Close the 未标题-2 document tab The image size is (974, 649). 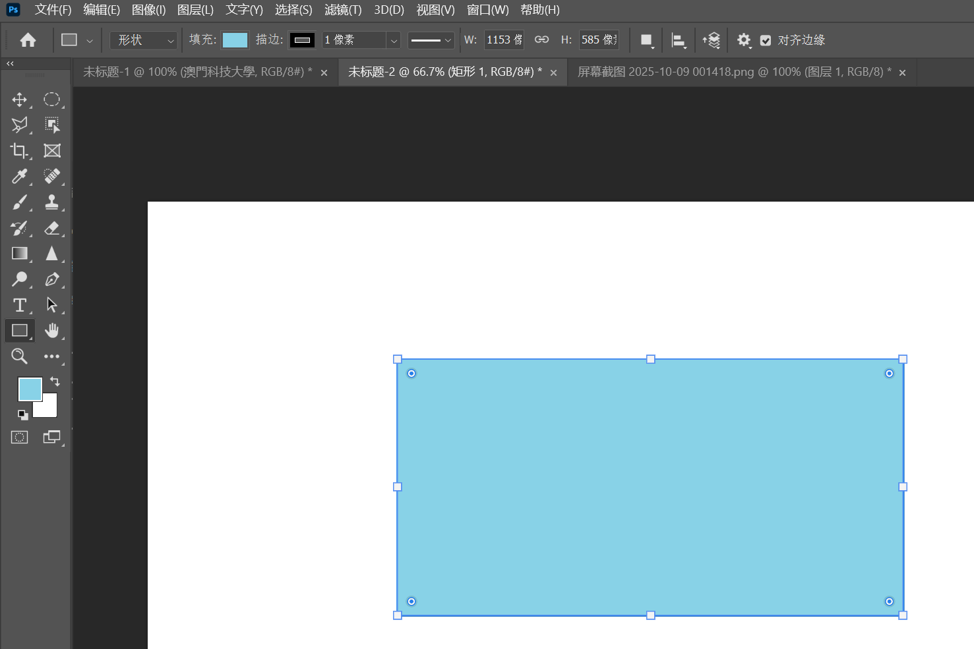553,72
